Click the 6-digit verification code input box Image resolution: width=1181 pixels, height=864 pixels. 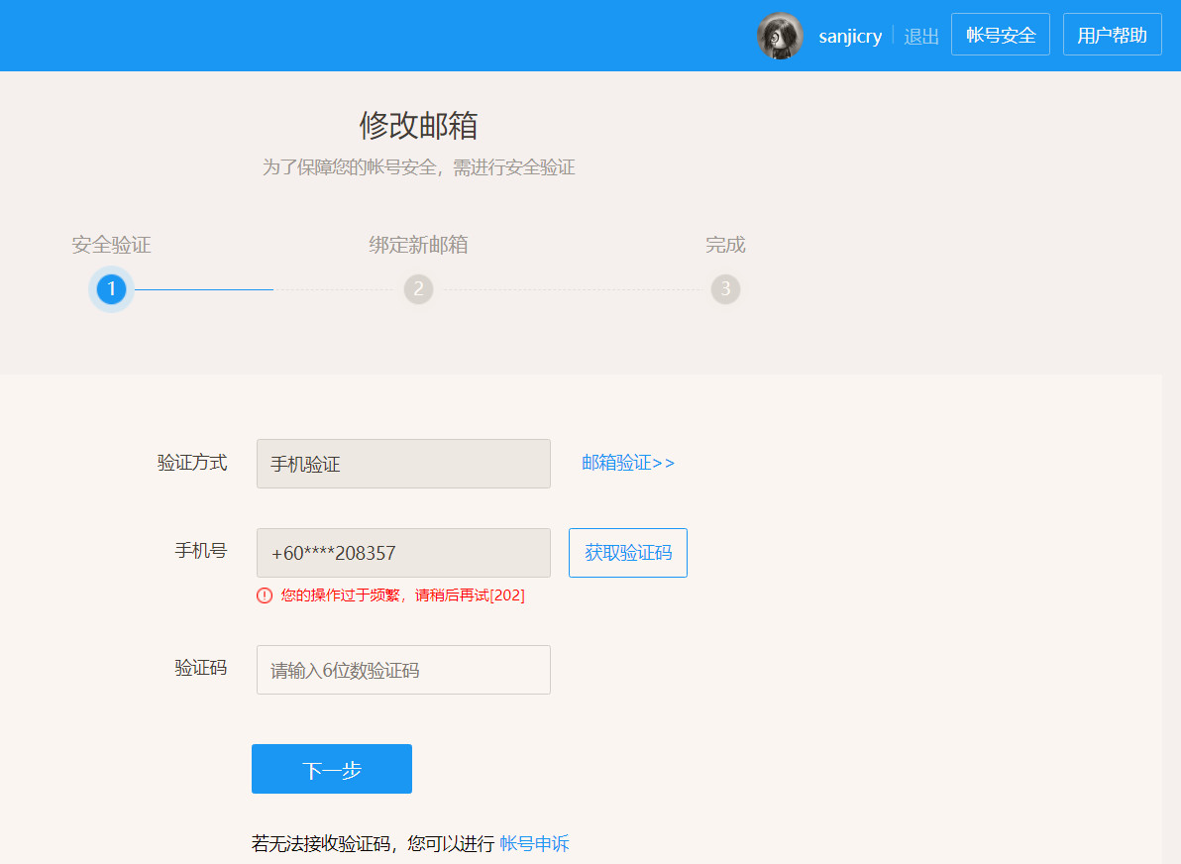pyautogui.click(x=403, y=670)
